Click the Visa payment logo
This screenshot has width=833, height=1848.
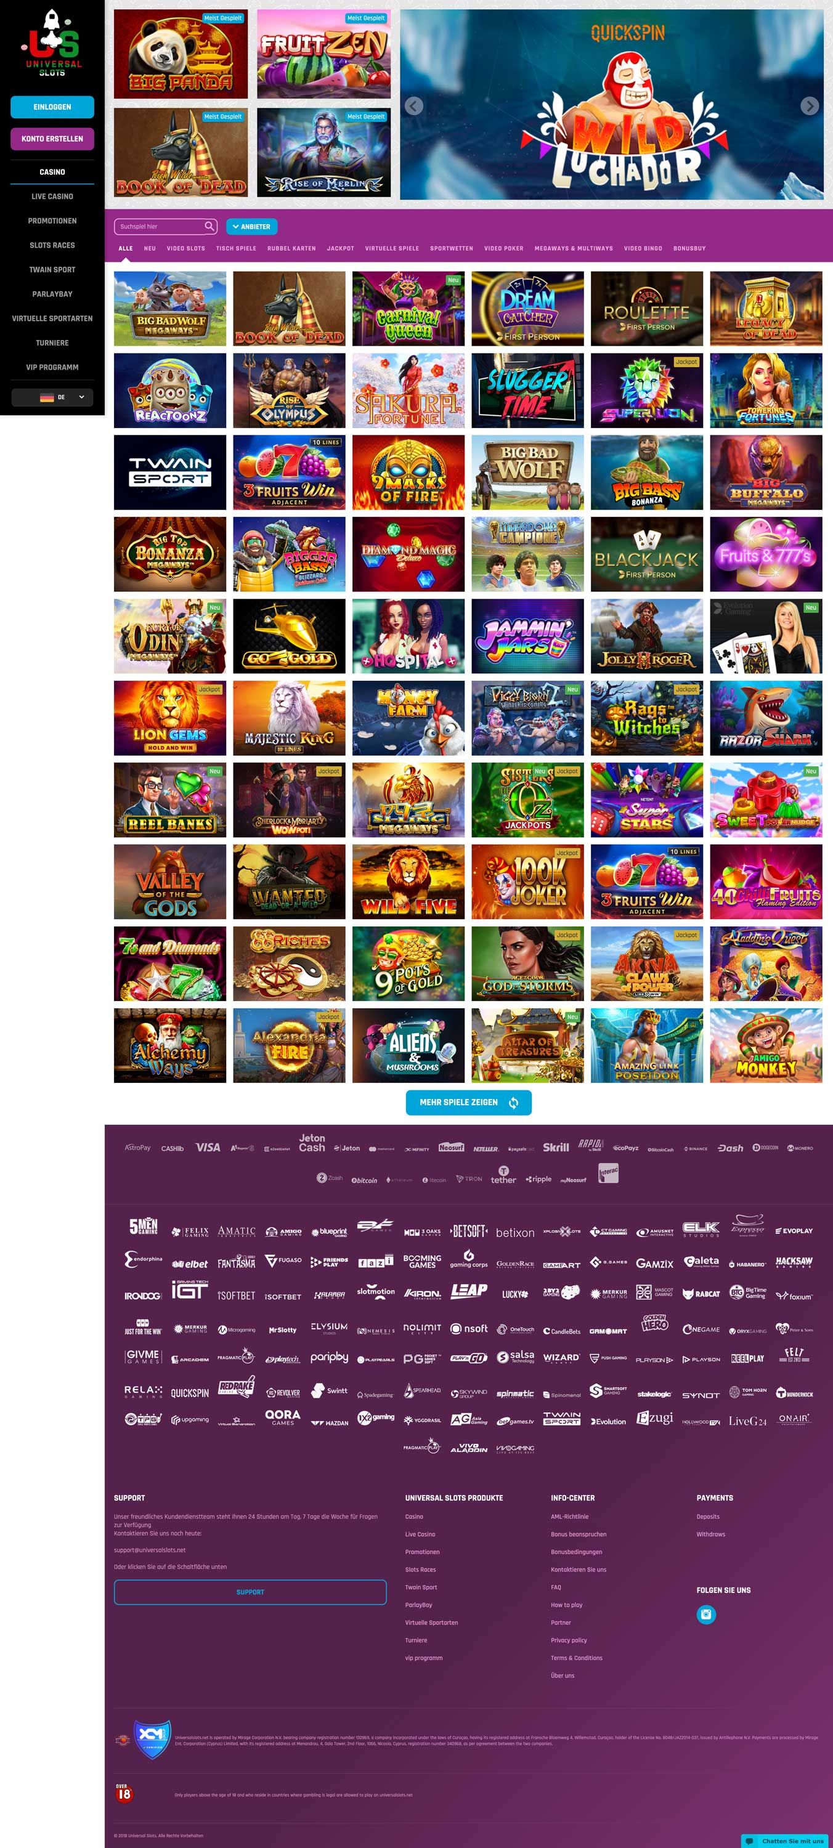(208, 1147)
